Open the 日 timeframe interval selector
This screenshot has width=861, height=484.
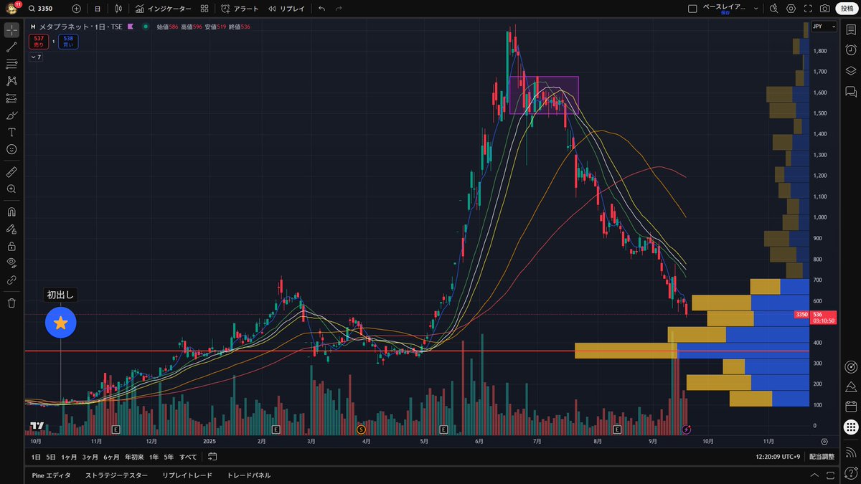point(98,9)
